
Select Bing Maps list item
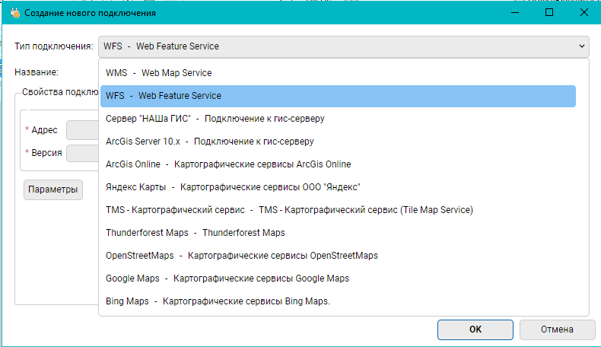click(x=218, y=301)
